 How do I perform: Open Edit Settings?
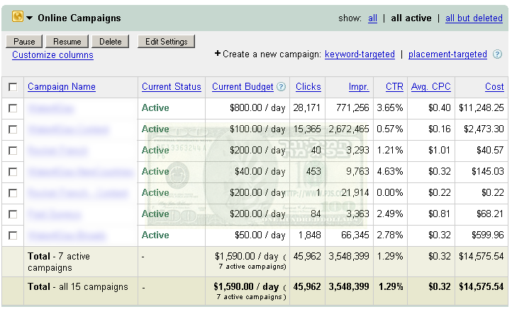166,42
